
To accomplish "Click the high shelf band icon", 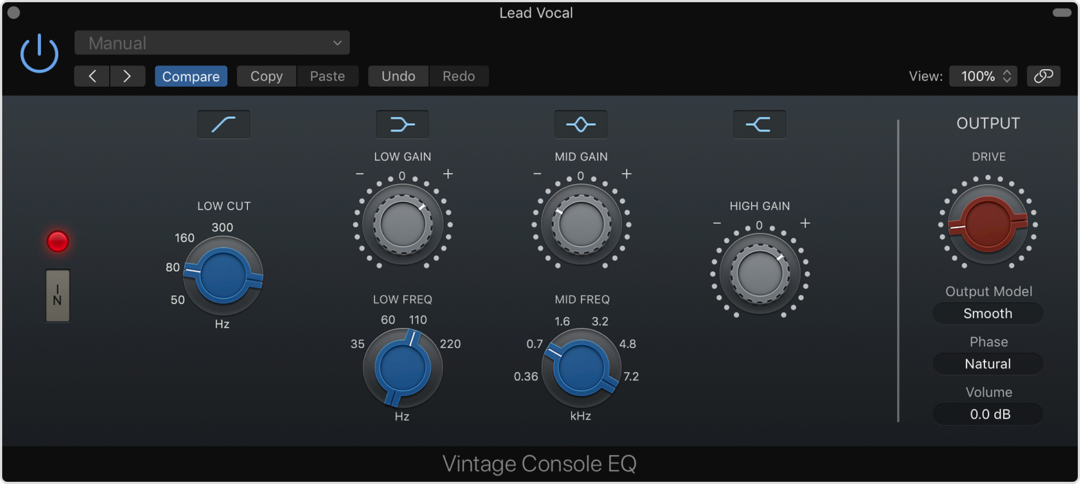I will (759, 124).
